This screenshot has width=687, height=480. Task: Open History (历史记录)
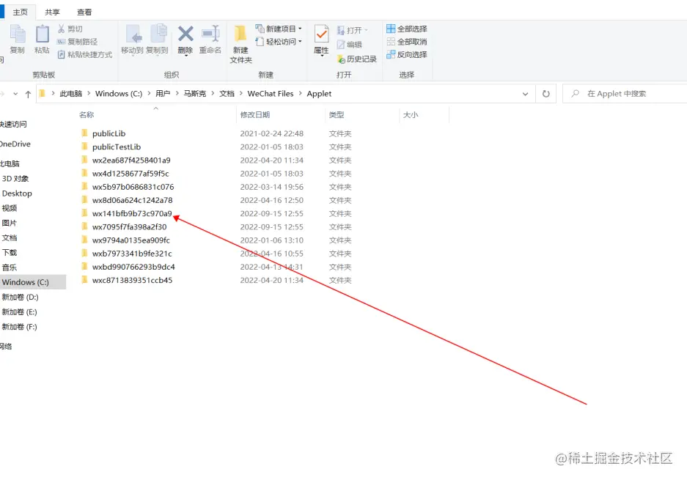[x=356, y=59]
